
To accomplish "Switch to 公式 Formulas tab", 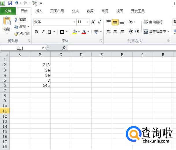I will point(75,11).
